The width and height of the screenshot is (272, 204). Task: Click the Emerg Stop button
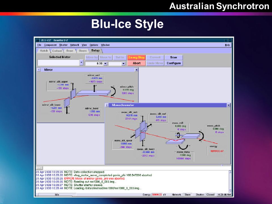(136, 58)
